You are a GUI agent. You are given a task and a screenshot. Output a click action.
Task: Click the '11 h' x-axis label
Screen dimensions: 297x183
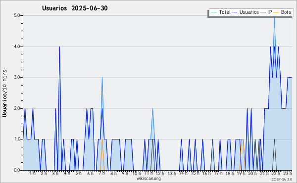click(x=148, y=173)
